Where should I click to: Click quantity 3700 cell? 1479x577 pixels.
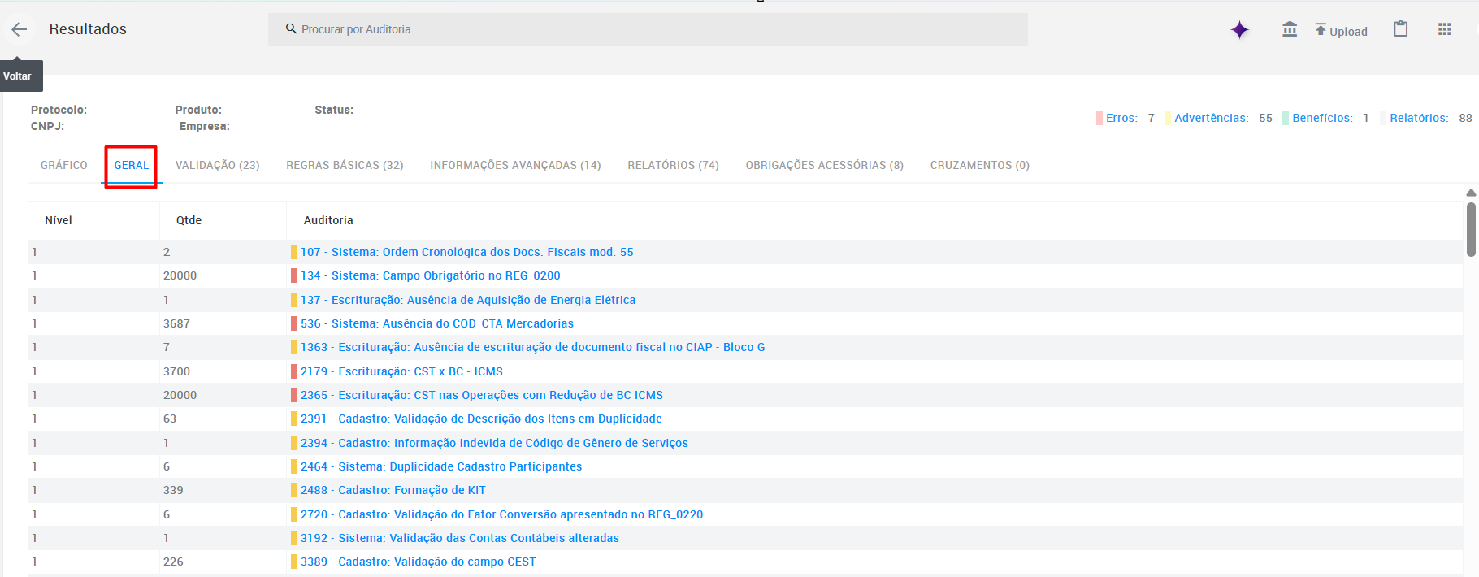click(176, 371)
